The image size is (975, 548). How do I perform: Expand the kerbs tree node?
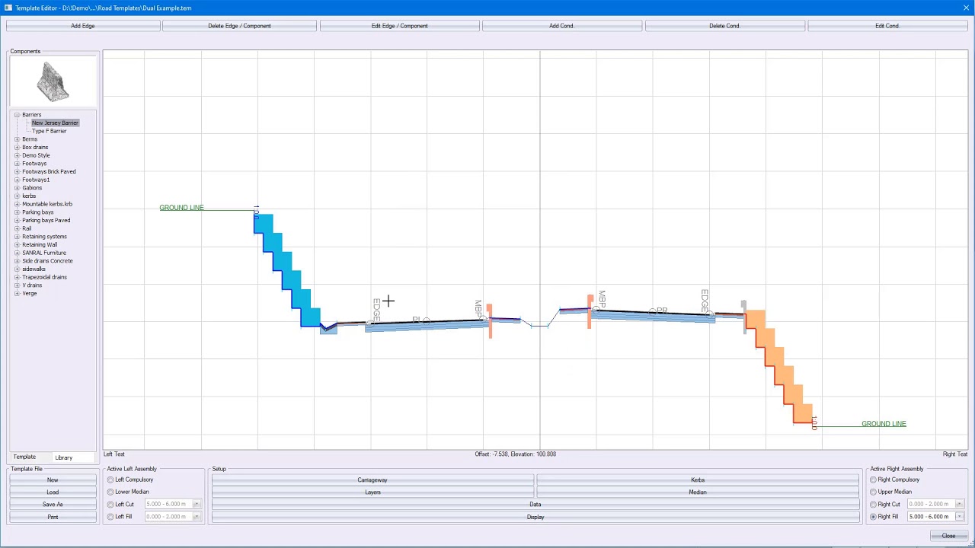coord(17,196)
